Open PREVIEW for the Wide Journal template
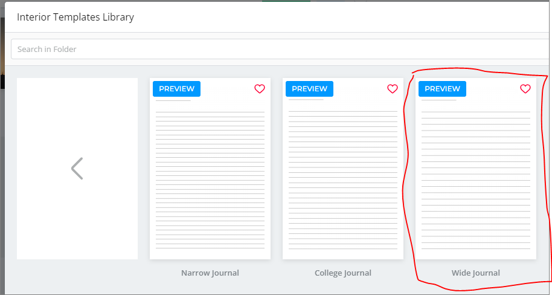This screenshot has height=295, width=552. tap(442, 89)
